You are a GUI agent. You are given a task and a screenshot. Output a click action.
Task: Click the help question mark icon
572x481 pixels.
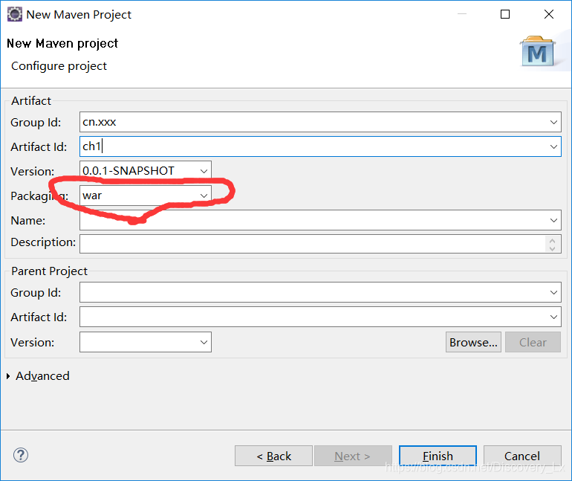coord(21,455)
